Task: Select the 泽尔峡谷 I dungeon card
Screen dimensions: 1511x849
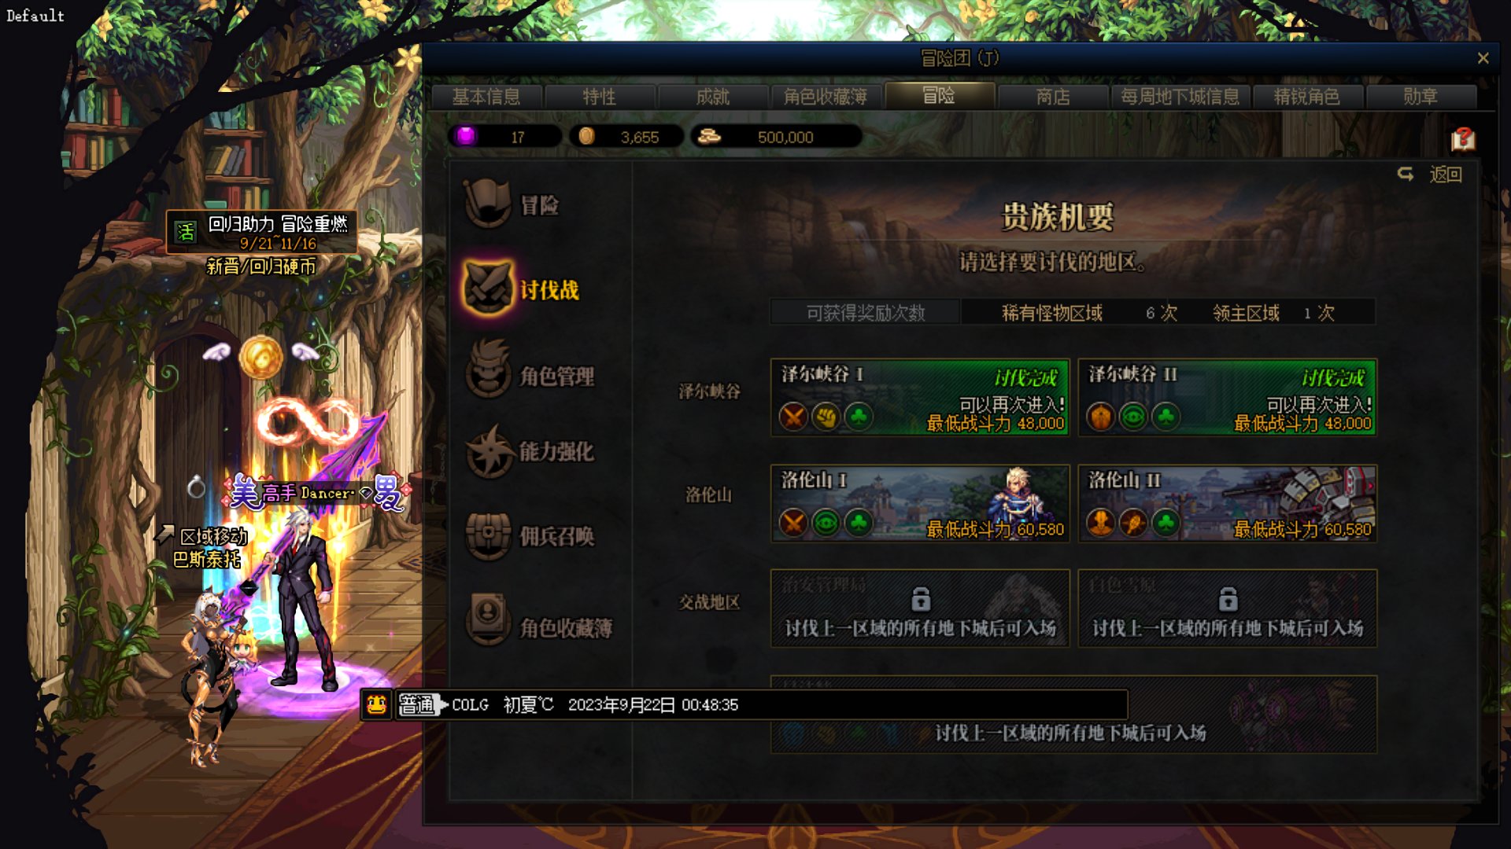Action: coord(920,397)
